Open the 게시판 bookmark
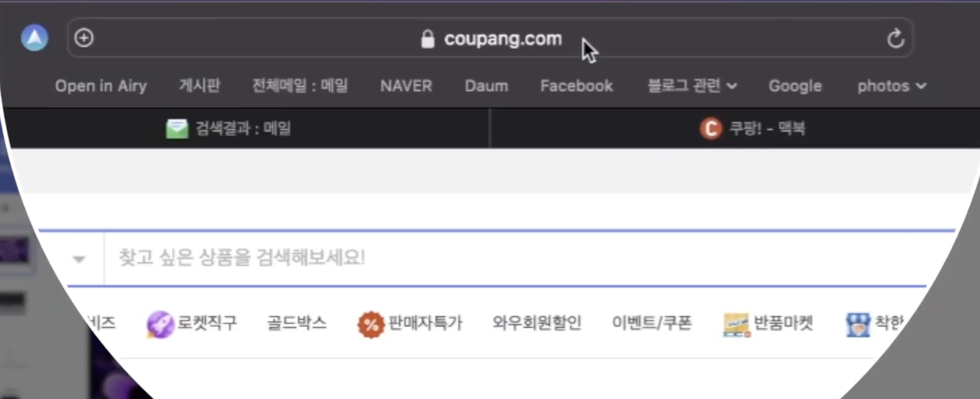The width and height of the screenshot is (980, 399). [x=200, y=86]
